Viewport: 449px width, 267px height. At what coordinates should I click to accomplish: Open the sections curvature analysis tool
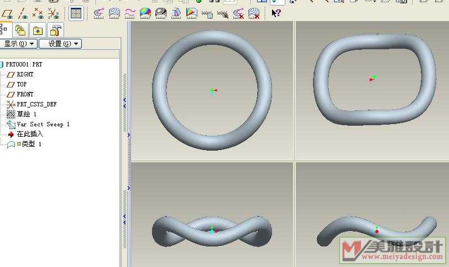pyautogui.click(x=114, y=13)
